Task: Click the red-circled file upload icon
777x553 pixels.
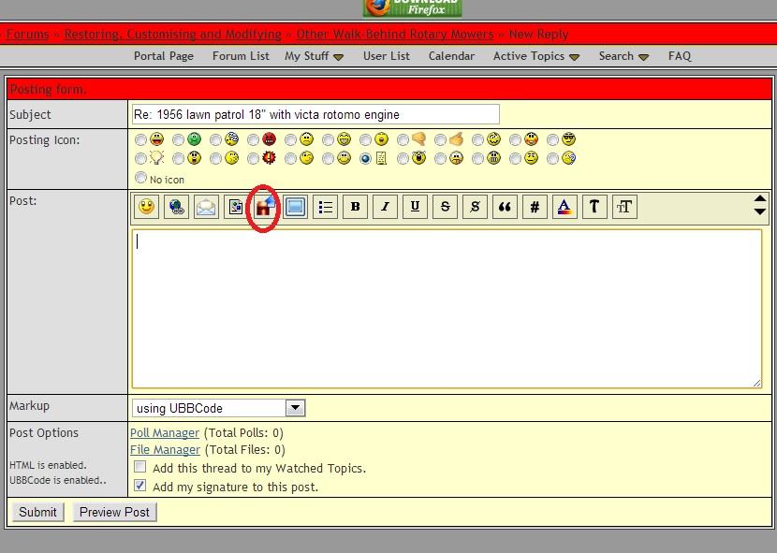Action: (264, 208)
